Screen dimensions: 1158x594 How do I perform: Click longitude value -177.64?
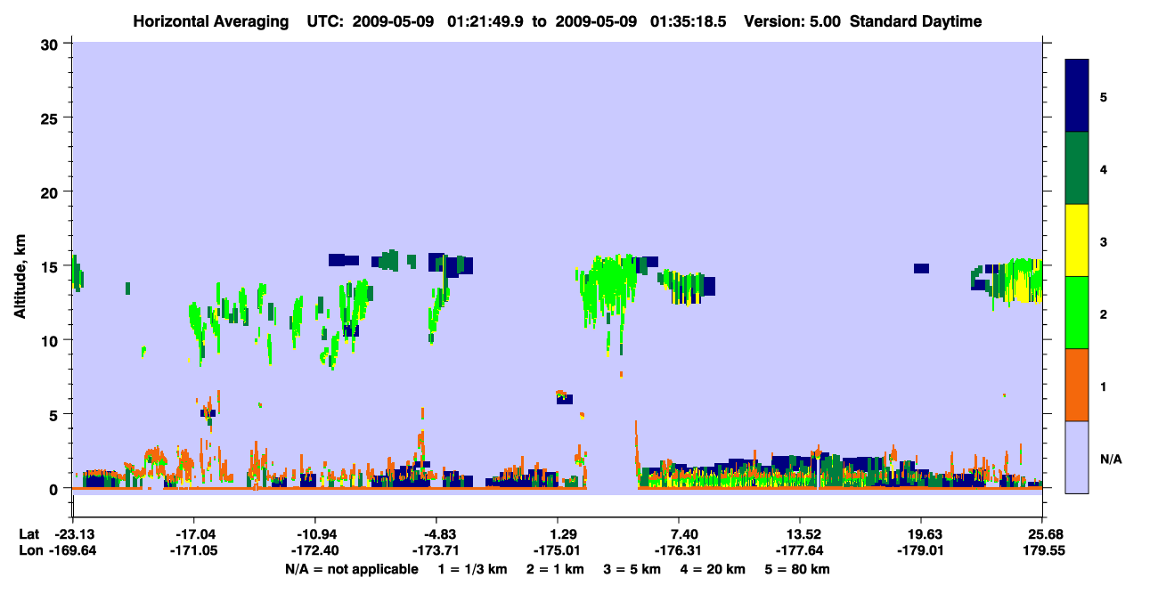800,551
